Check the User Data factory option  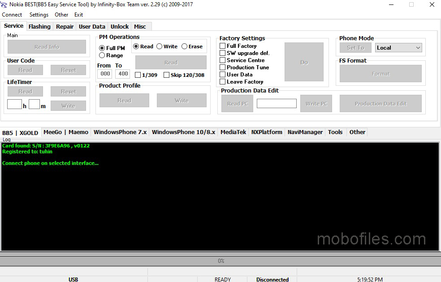pos(236,74)
